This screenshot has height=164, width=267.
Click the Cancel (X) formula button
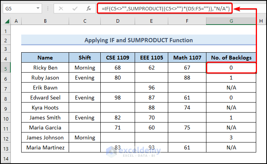click(61, 8)
